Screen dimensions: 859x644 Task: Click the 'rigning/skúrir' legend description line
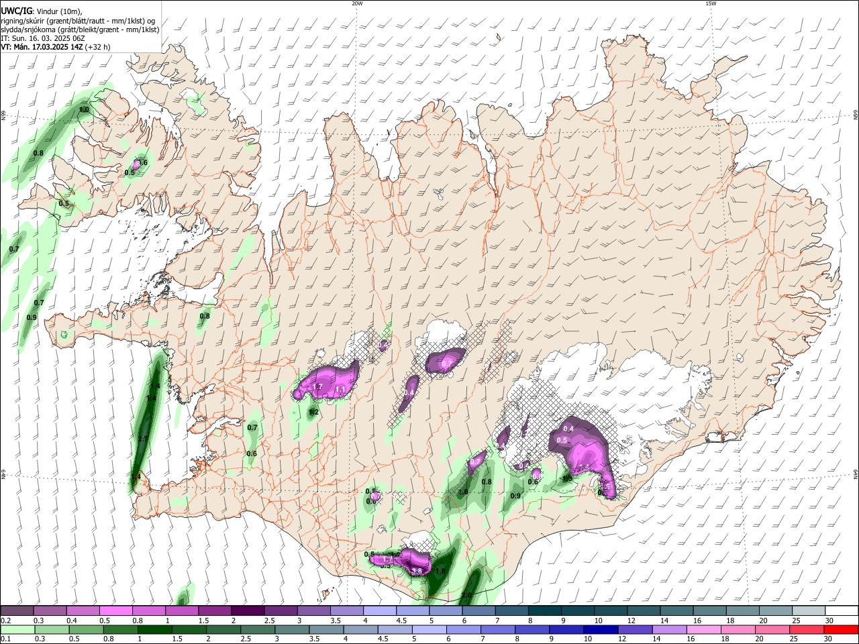pyautogui.click(x=77, y=20)
